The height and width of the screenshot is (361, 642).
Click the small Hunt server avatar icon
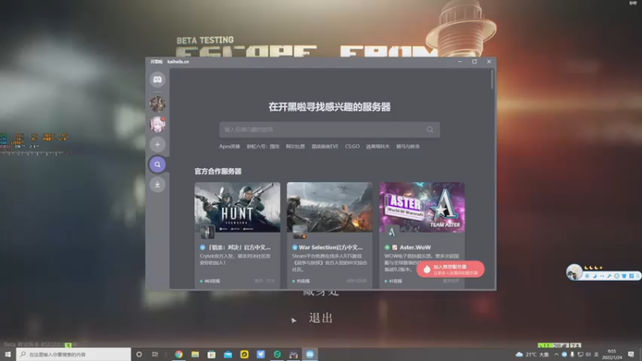pos(207,232)
